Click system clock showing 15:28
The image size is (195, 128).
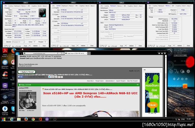(x=188, y=119)
